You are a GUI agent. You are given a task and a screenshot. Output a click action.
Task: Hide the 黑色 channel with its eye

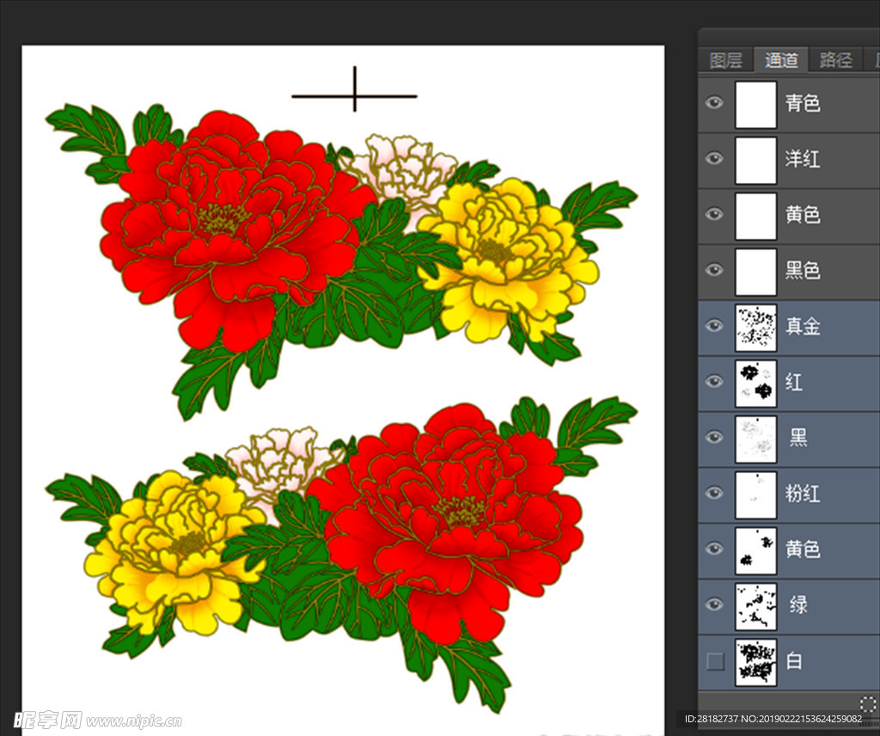coord(714,270)
